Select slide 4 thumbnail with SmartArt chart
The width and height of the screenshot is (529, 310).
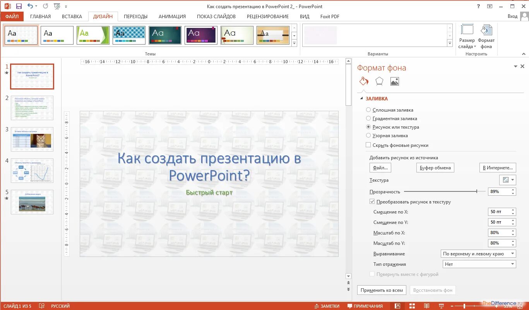32,170
